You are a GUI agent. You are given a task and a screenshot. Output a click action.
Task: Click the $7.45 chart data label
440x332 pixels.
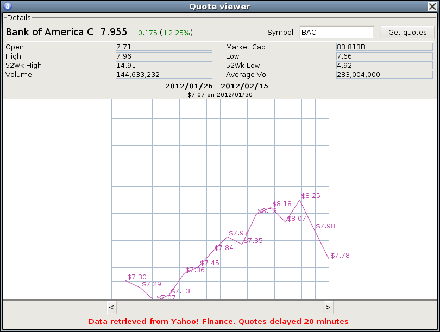click(x=210, y=263)
